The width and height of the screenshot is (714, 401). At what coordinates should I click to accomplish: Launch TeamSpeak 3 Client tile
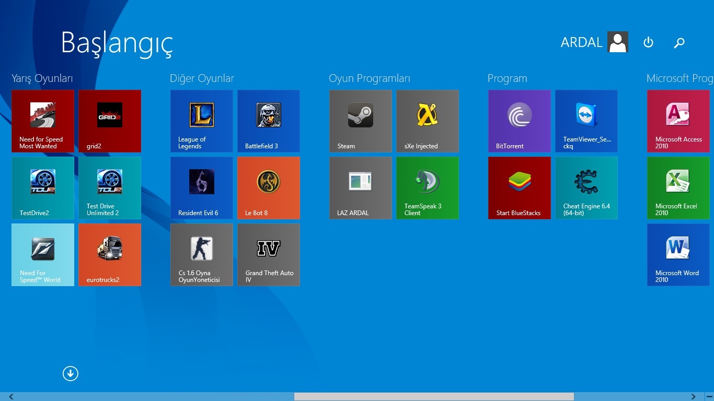coord(428,188)
